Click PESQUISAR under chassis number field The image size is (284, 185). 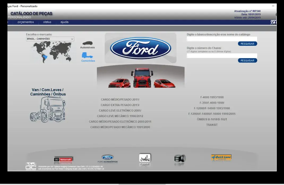[x=247, y=61]
